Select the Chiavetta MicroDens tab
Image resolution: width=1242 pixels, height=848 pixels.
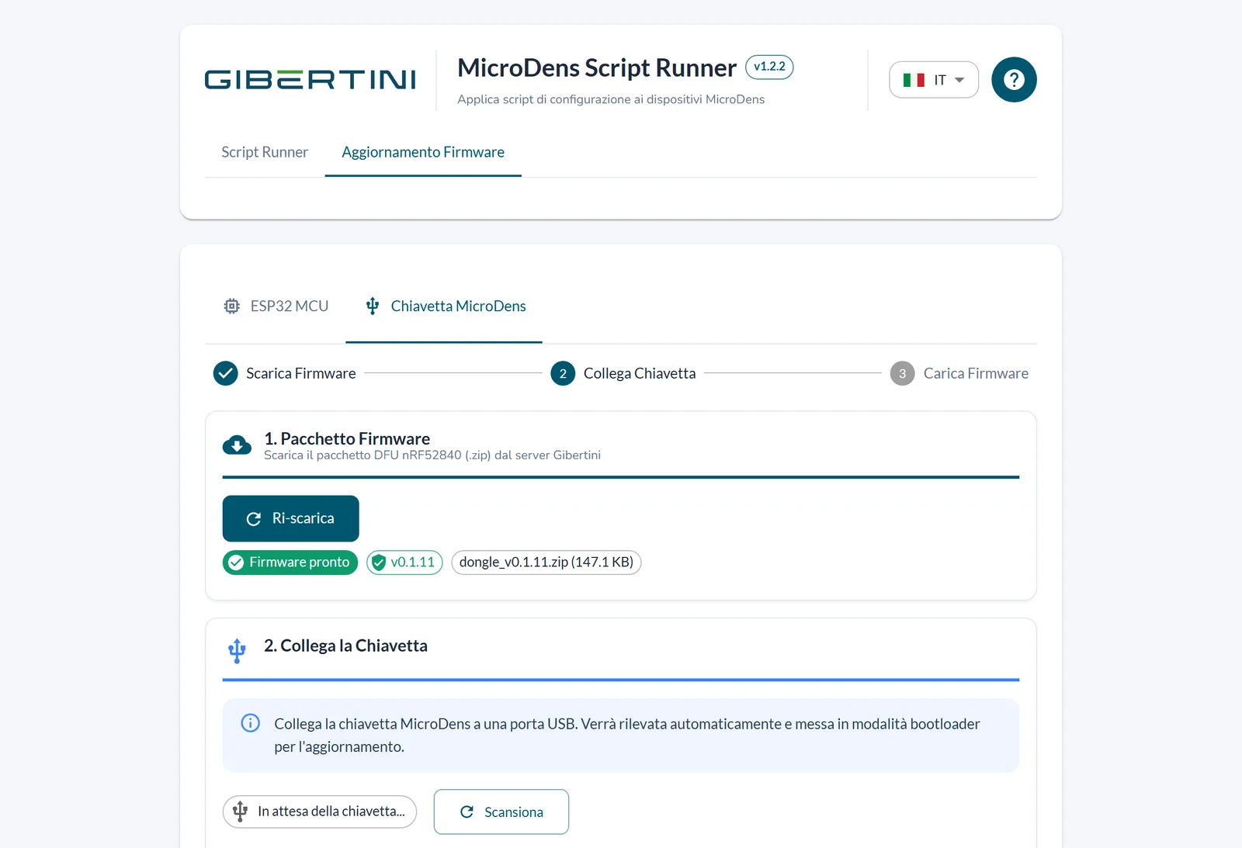[444, 306]
